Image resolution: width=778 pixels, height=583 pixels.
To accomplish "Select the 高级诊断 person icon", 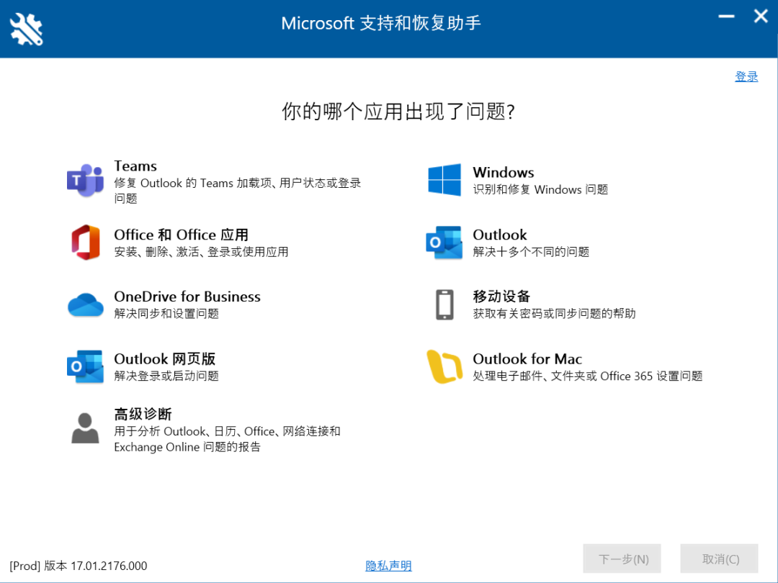I will click(x=85, y=428).
